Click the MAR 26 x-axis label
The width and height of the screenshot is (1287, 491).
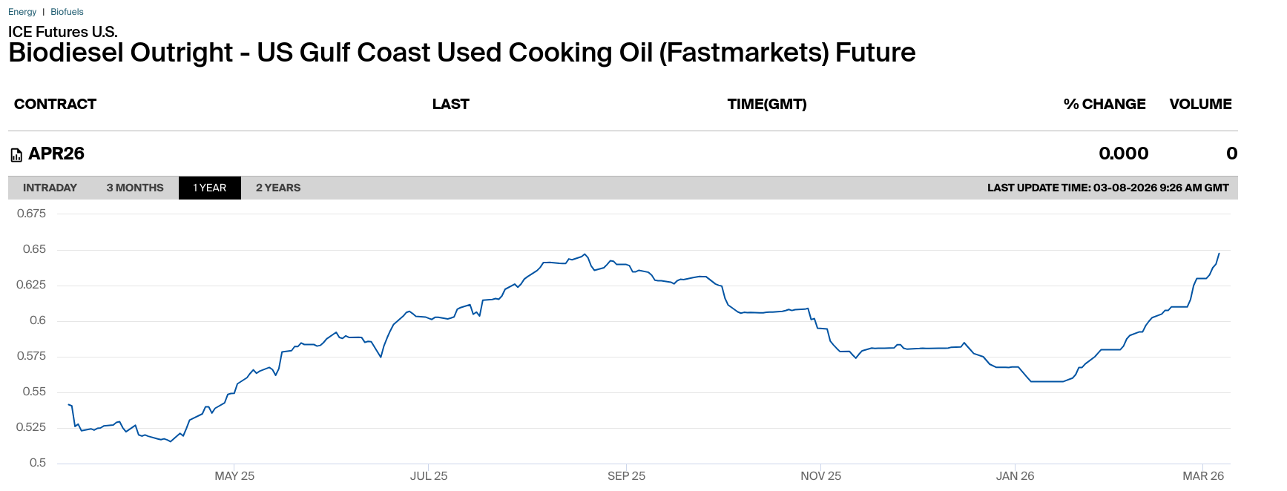point(1202,475)
